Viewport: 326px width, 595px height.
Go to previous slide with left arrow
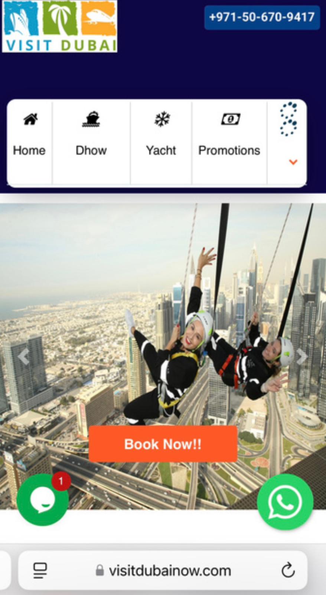[23, 357]
